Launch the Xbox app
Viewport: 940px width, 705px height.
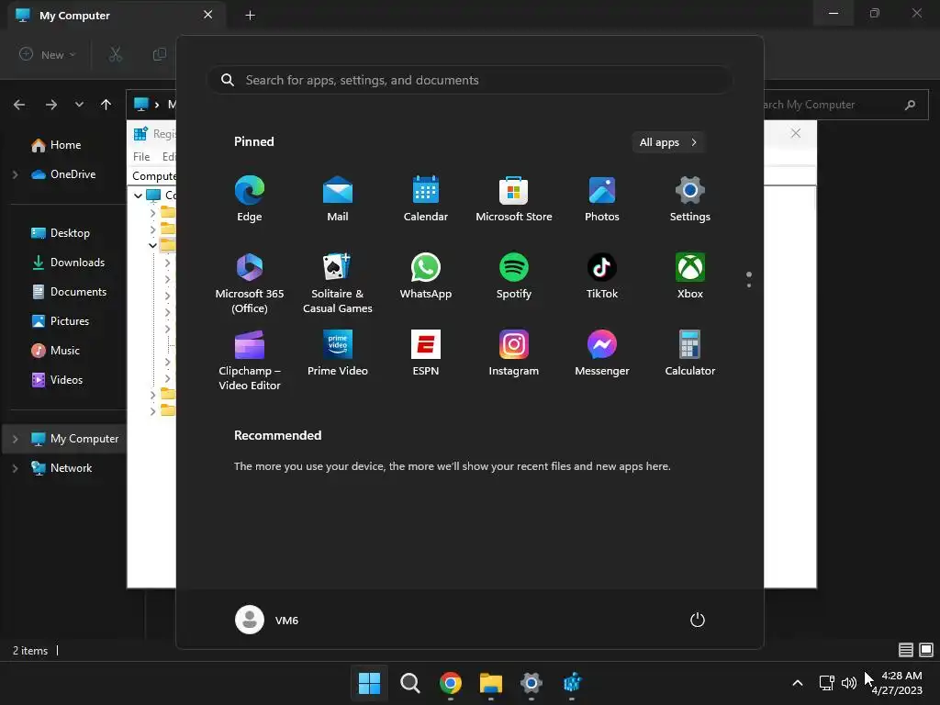click(x=690, y=276)
